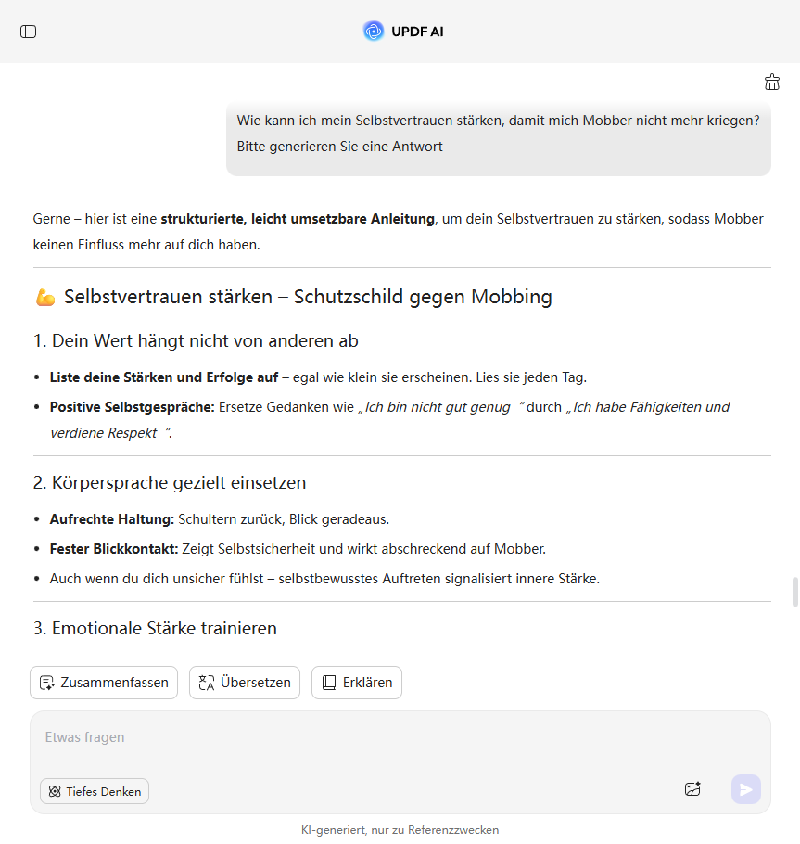This screenshot has width=800, height=844.
Task: Click the "UPDF AI" title text
Action: point(417,32)
